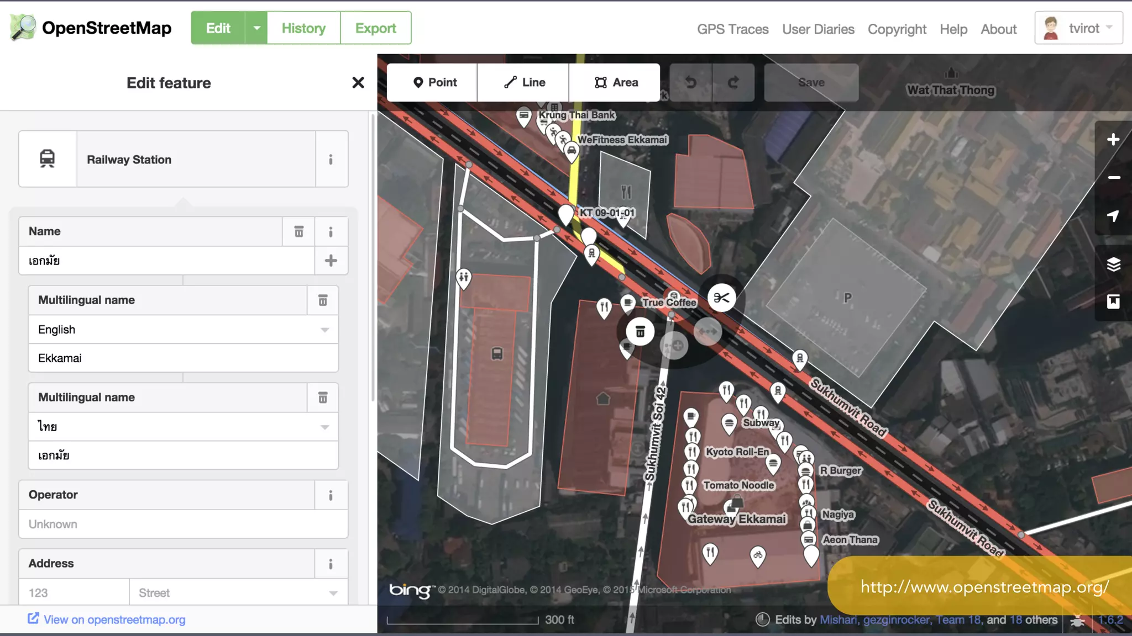Show info for Address field
Viewport: 1132px width, 636px height.
331,564
